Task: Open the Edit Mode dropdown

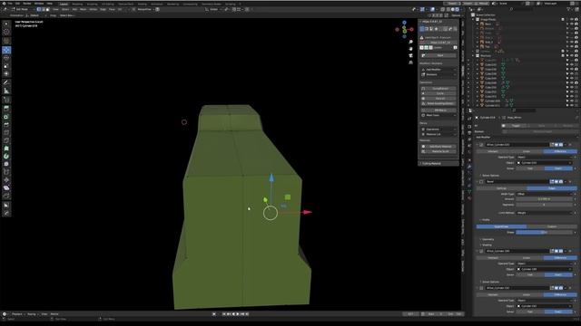Action: (x=22, y=9)
